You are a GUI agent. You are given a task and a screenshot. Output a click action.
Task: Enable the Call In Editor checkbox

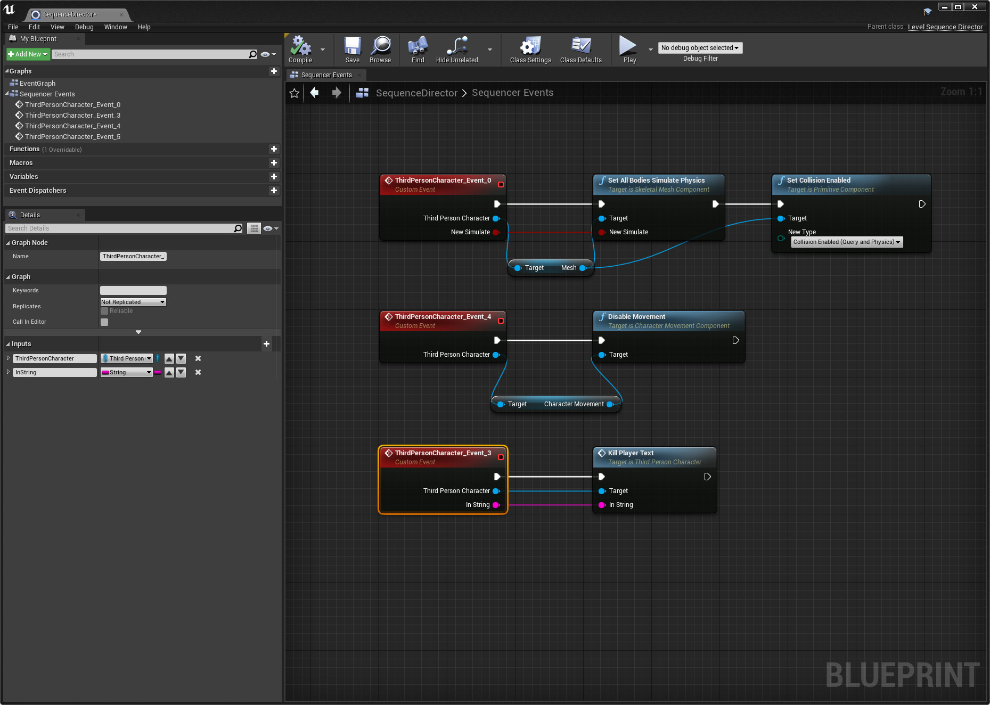tap(104, 322)
